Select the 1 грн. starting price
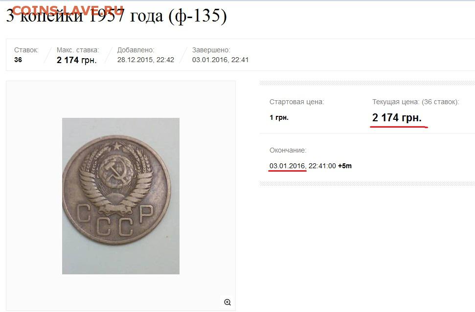The image size is (475, 312). (x=279, y=117)
